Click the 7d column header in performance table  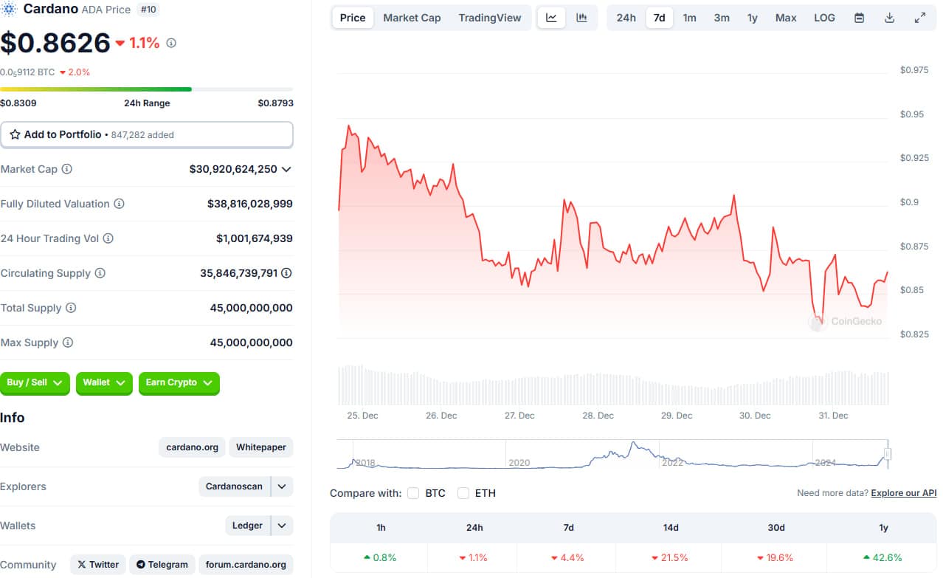(569, 528)
